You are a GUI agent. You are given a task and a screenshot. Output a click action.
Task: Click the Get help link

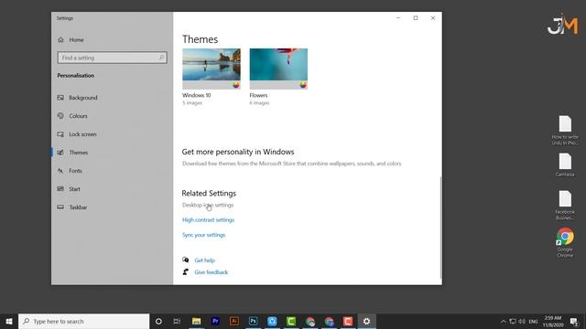coord(205,260)
